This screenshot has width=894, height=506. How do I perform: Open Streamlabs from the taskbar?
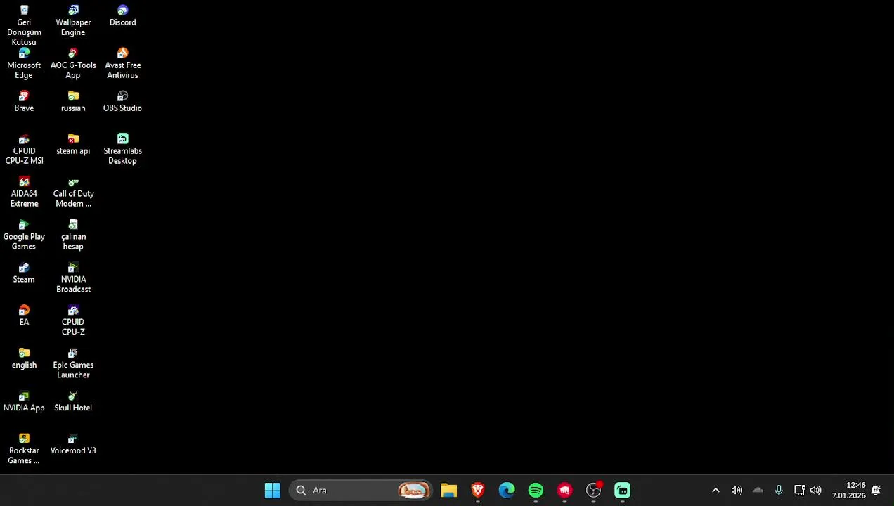623,491
